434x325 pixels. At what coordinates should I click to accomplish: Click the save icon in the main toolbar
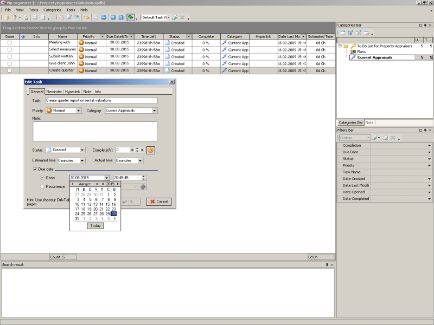pos(26,17)
